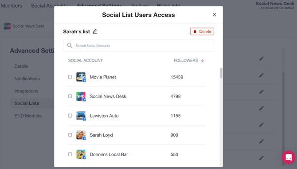Click Movie Planet profile avatar
Screen dimensions: 297x169
click(81, 77)
